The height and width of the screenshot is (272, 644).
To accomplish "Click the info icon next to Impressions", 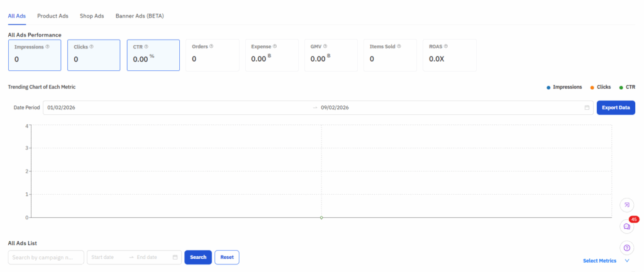I will point(48,46).
